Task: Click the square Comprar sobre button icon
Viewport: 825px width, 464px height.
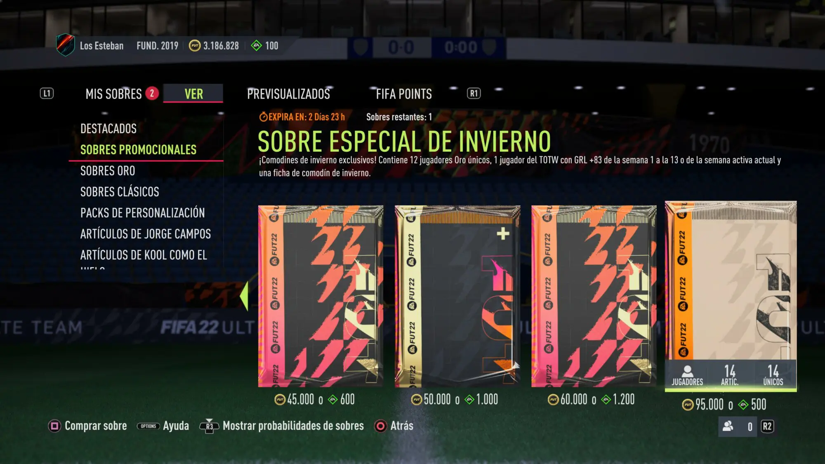Action: click(x=55, y=426)
